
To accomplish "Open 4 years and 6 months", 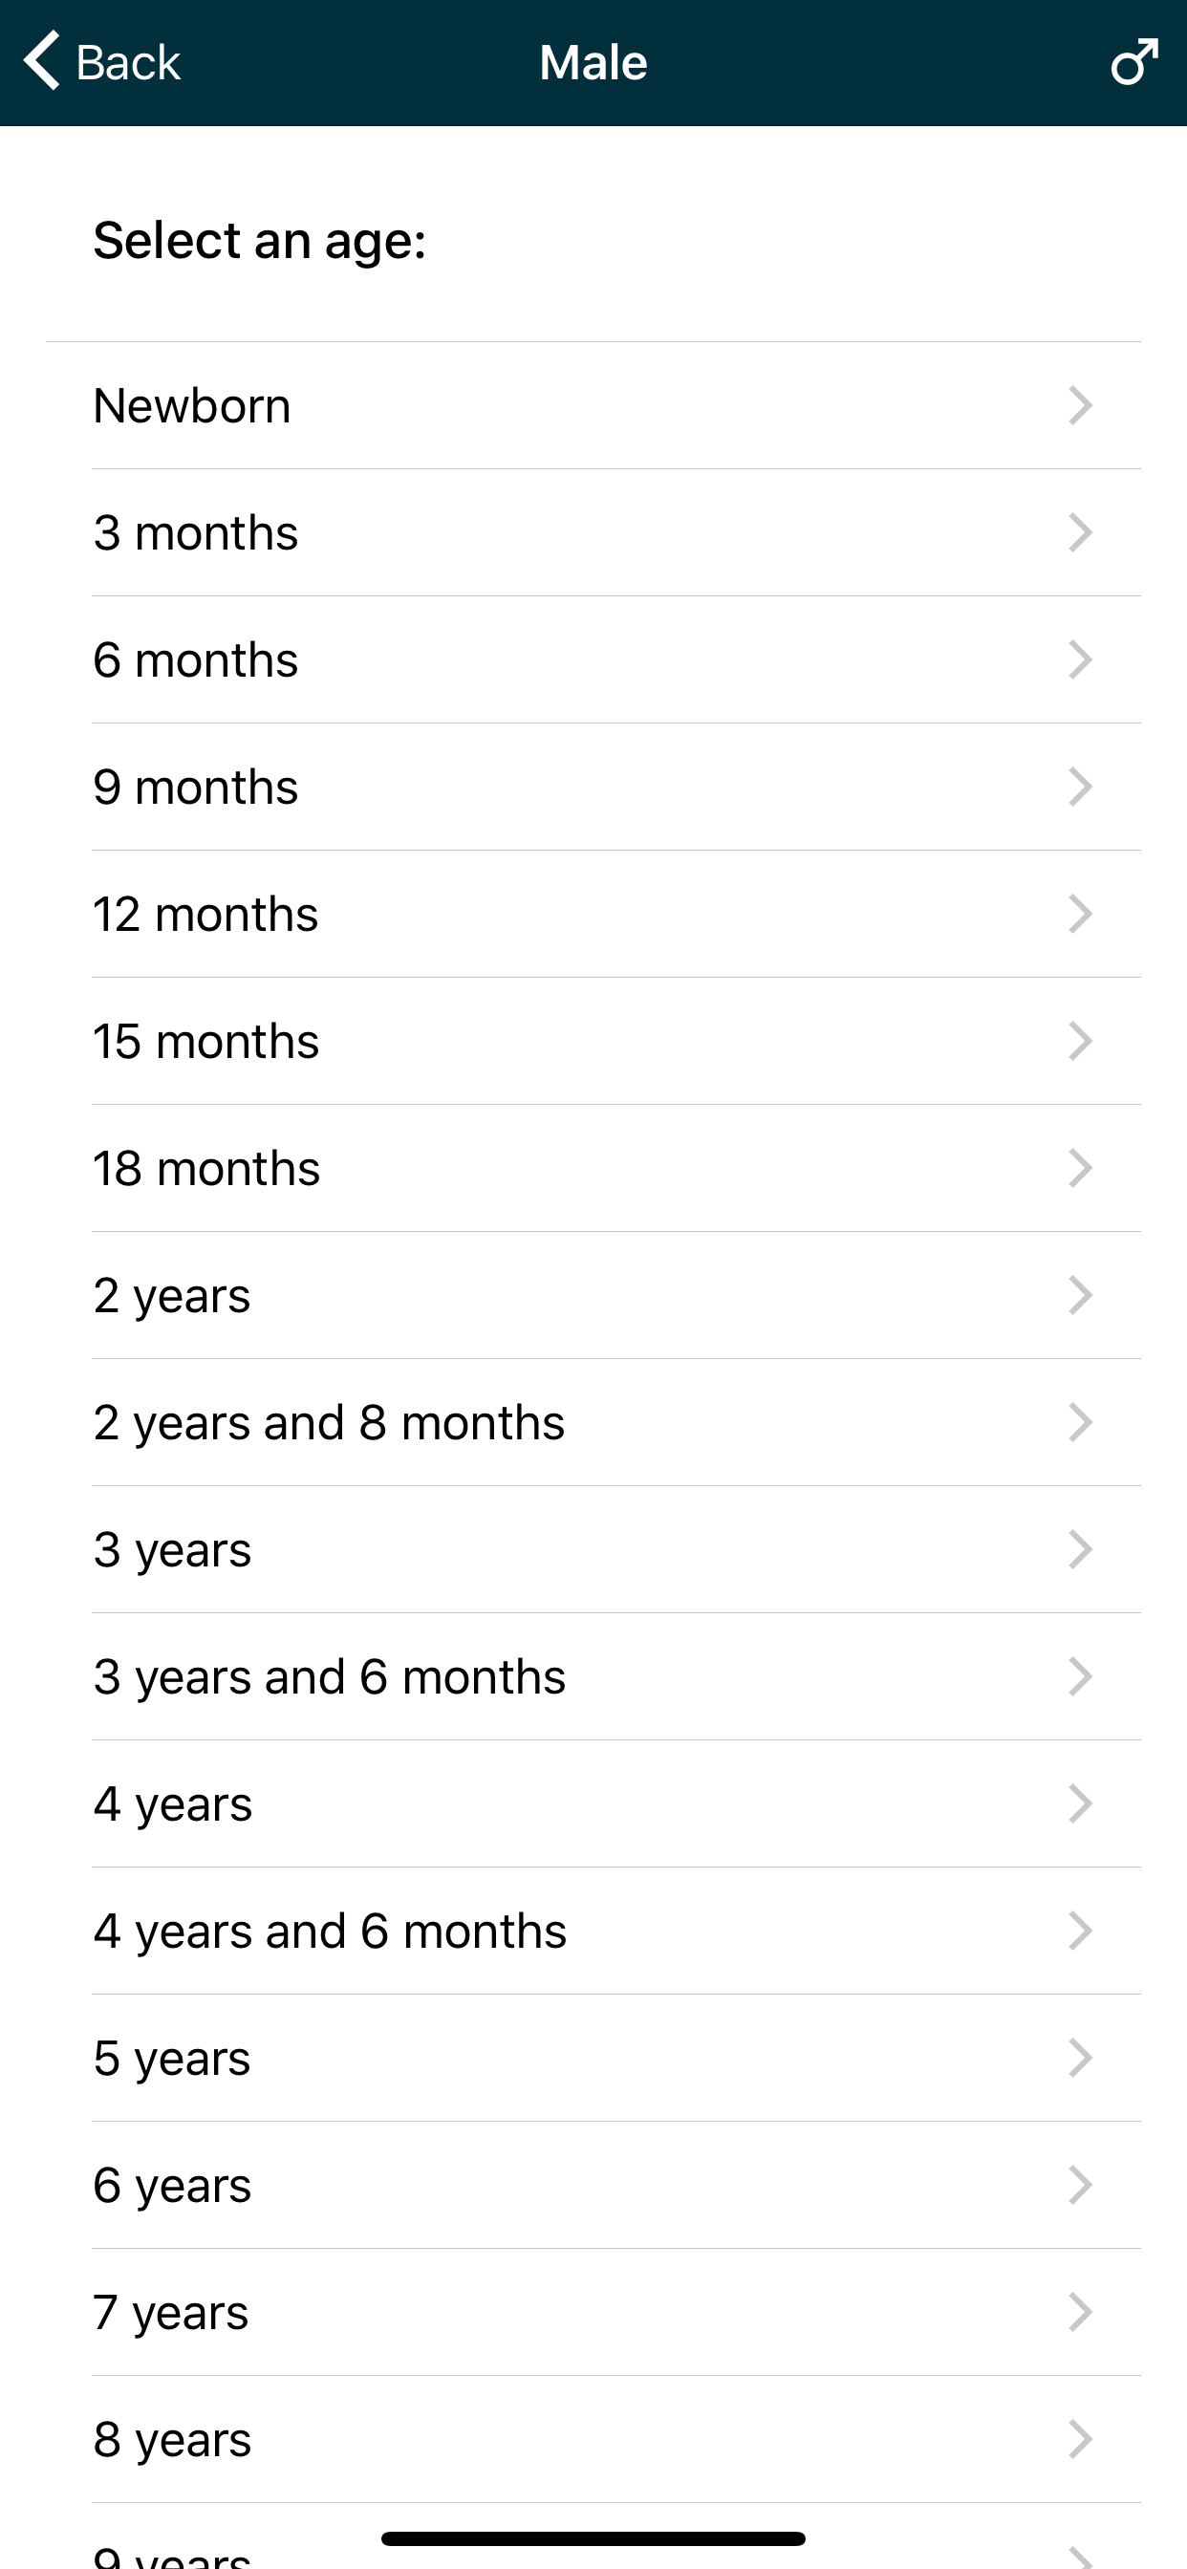I will coord(330,1931).
